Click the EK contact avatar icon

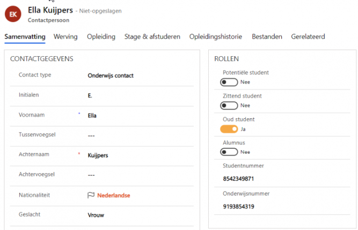click(x=13, y=14)
